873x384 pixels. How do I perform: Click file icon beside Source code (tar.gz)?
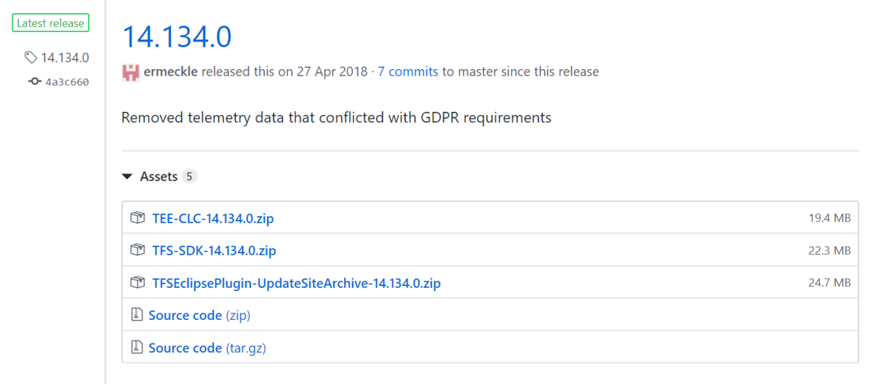point(137,348)
